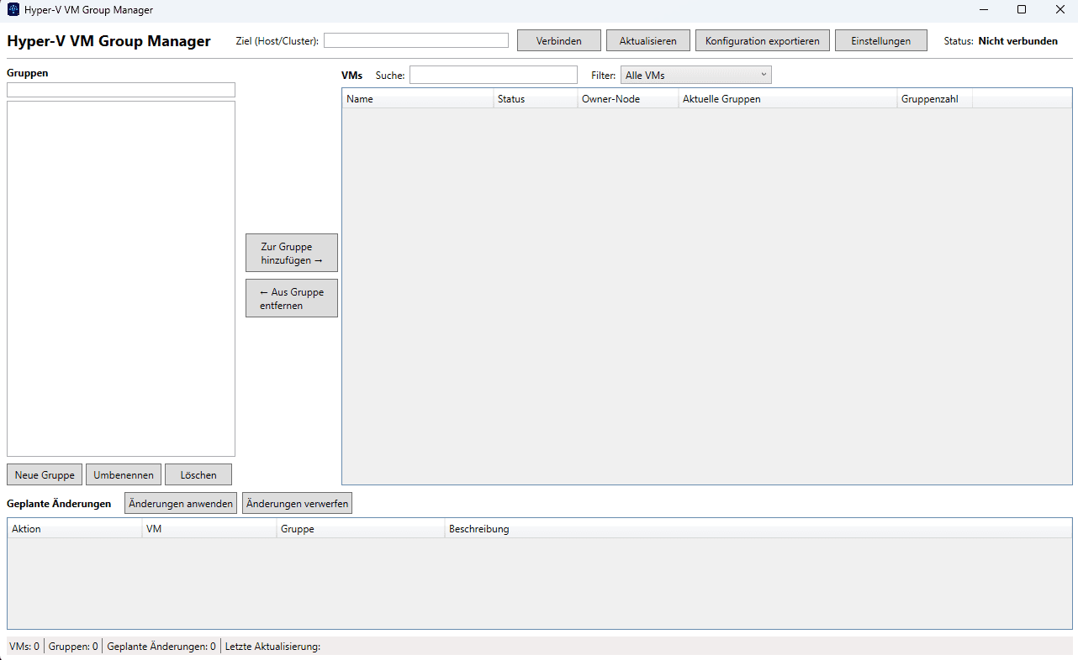1078x660 pixels.
Task: Click the Gruppenzahl column header
Action: 935,99
